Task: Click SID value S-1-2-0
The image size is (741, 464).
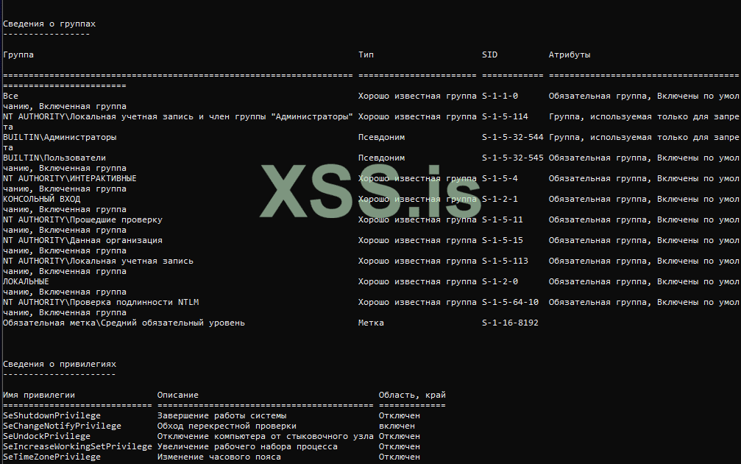Action: (500, 281)
